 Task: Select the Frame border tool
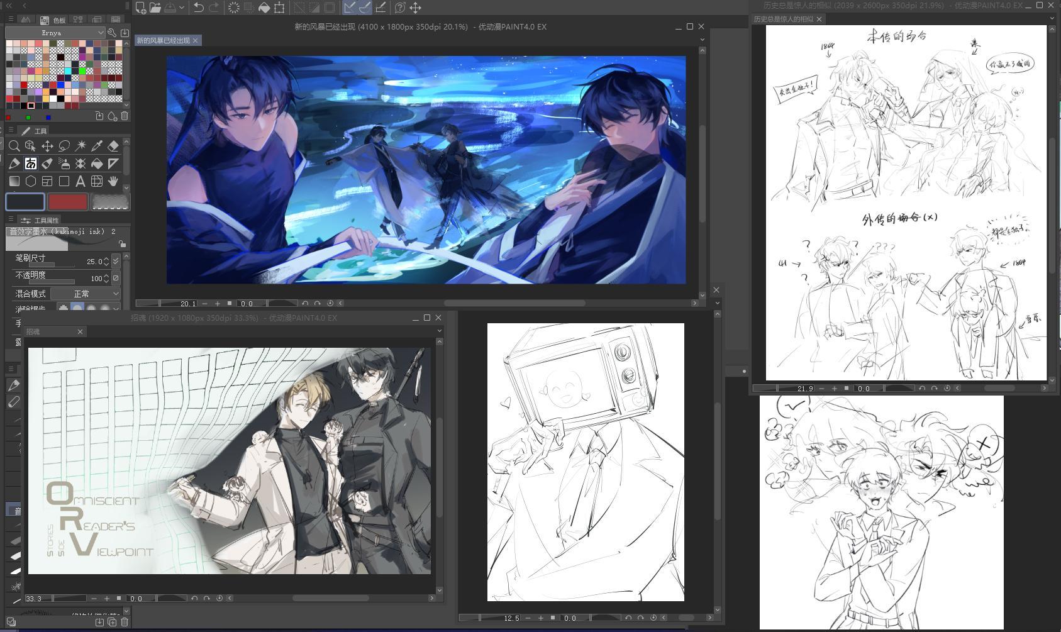47,181
